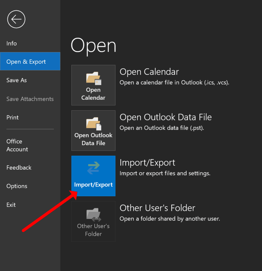Click the large 'Other User's Folder' heading
The height and width of the screenshot is (271, 262).
[157, 208]
